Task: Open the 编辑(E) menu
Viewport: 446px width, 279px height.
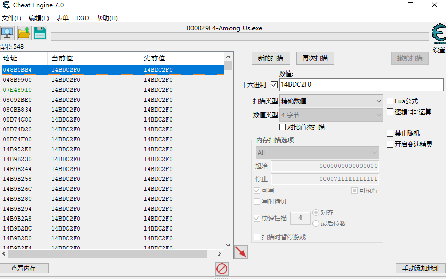Action: [39, 18]
